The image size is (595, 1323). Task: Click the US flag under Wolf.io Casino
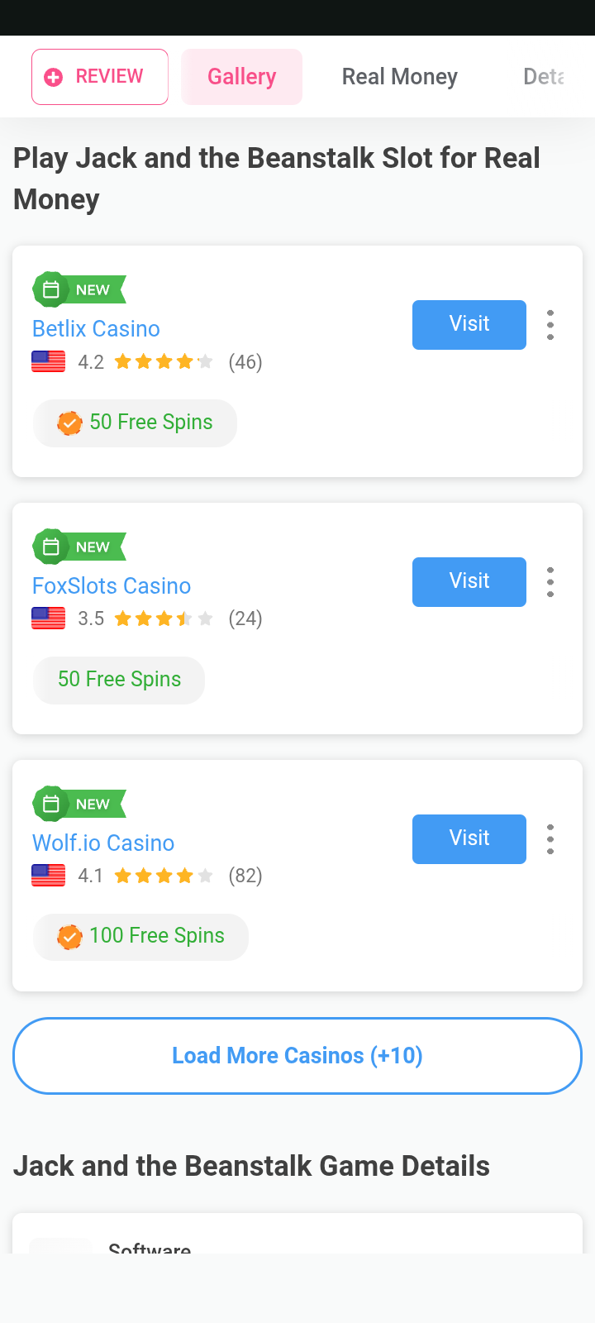pos(49,876)
